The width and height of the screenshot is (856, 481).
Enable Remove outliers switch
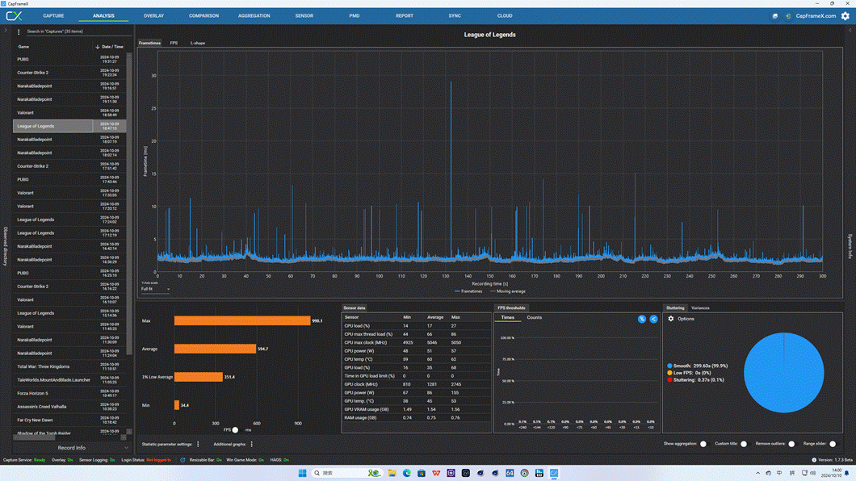pos(792,444)
